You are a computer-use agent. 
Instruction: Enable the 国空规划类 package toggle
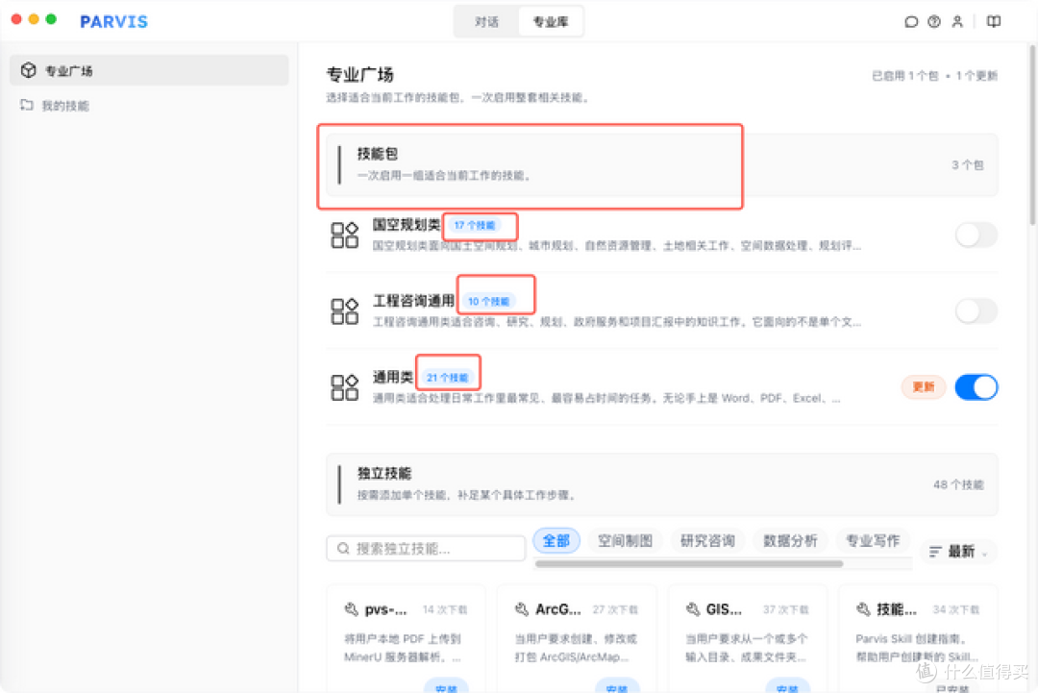point(976,235)
